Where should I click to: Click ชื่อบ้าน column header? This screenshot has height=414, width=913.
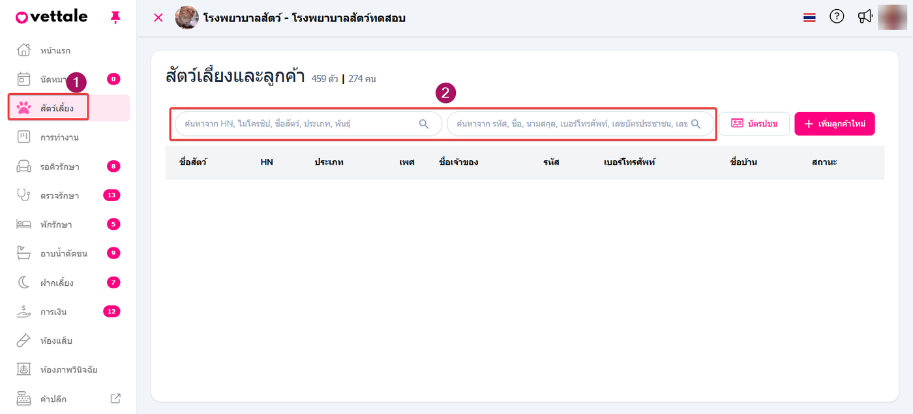(744, 162)
